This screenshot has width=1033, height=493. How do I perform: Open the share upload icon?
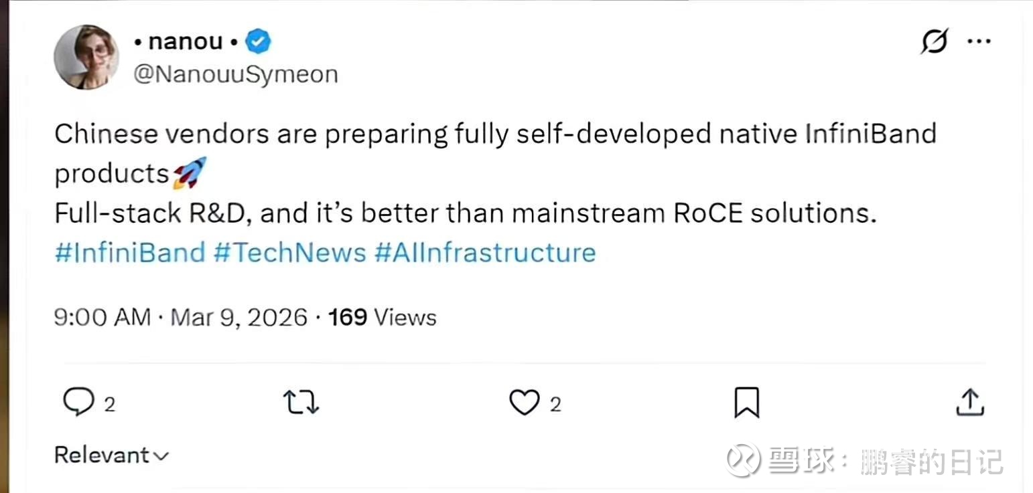pyautogui.click(x=969, y=403)
